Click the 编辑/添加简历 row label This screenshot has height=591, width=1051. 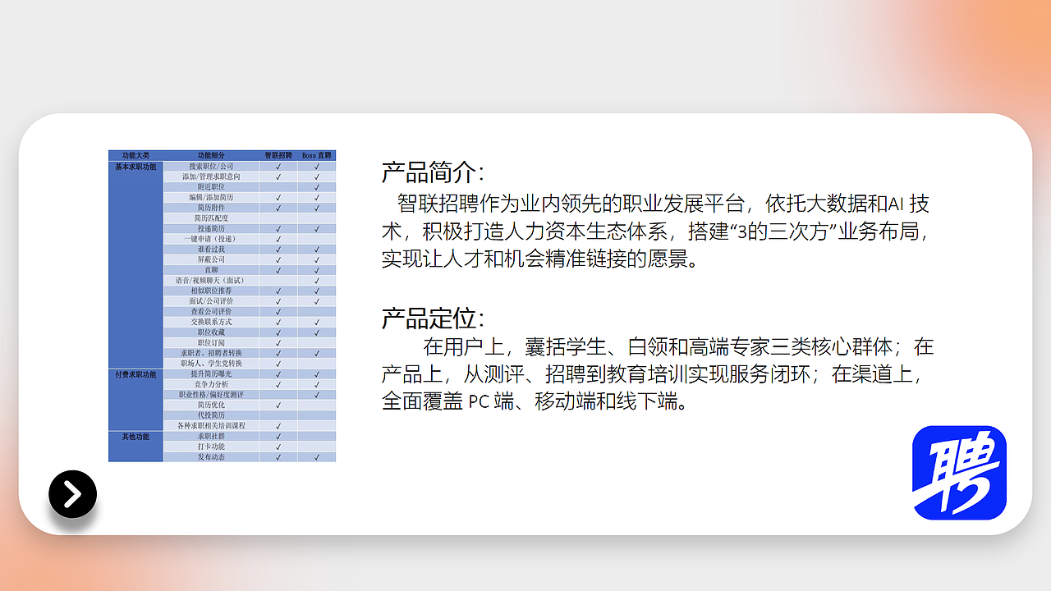(211, 198)
